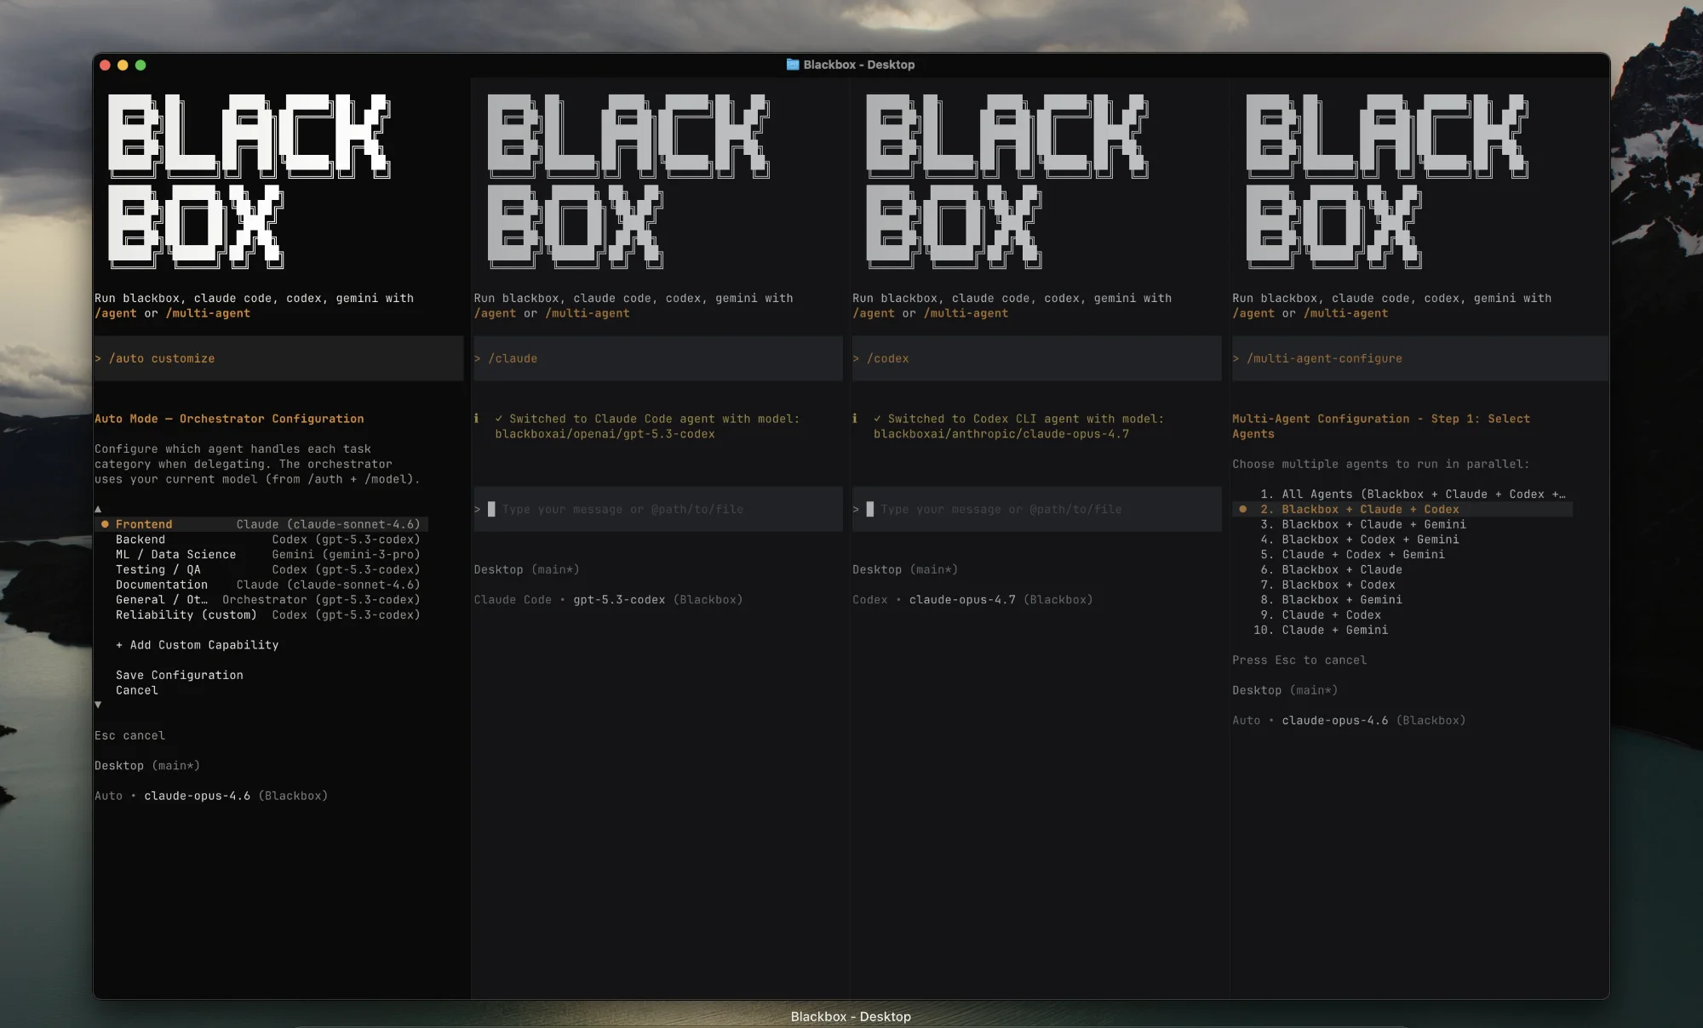1703x1028 pixels.
Task: Click the Blackbox - Desktop label below the window
Action: pos(851,1017)
